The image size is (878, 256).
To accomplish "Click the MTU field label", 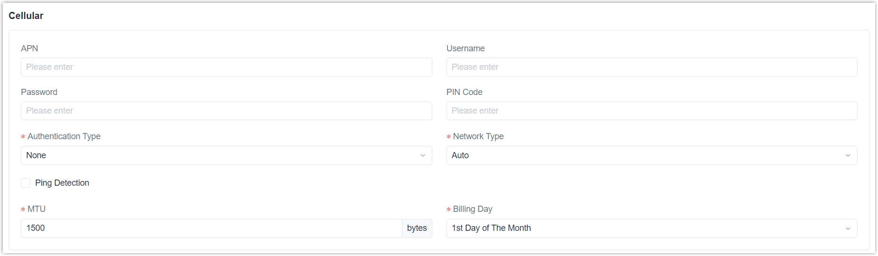I will click(37, 209).
